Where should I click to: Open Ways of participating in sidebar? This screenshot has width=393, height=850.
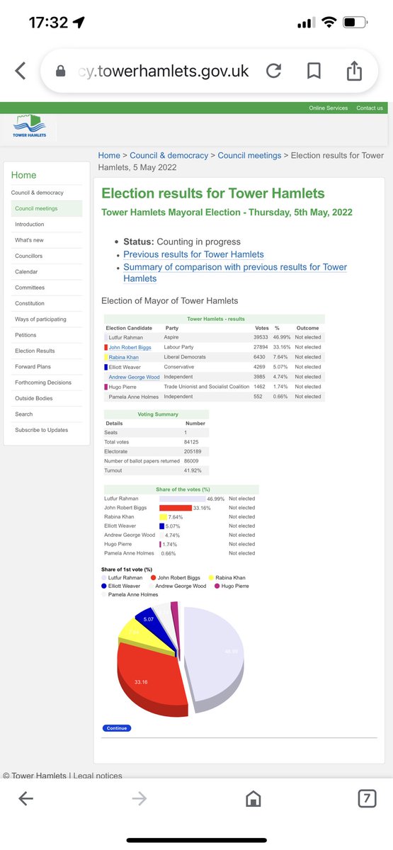[40, 319]
